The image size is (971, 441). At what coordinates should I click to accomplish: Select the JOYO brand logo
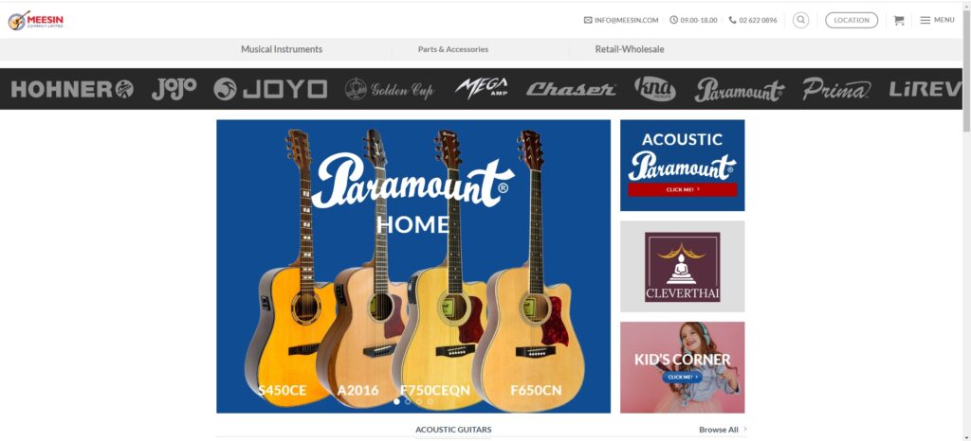tap(269, 89)
